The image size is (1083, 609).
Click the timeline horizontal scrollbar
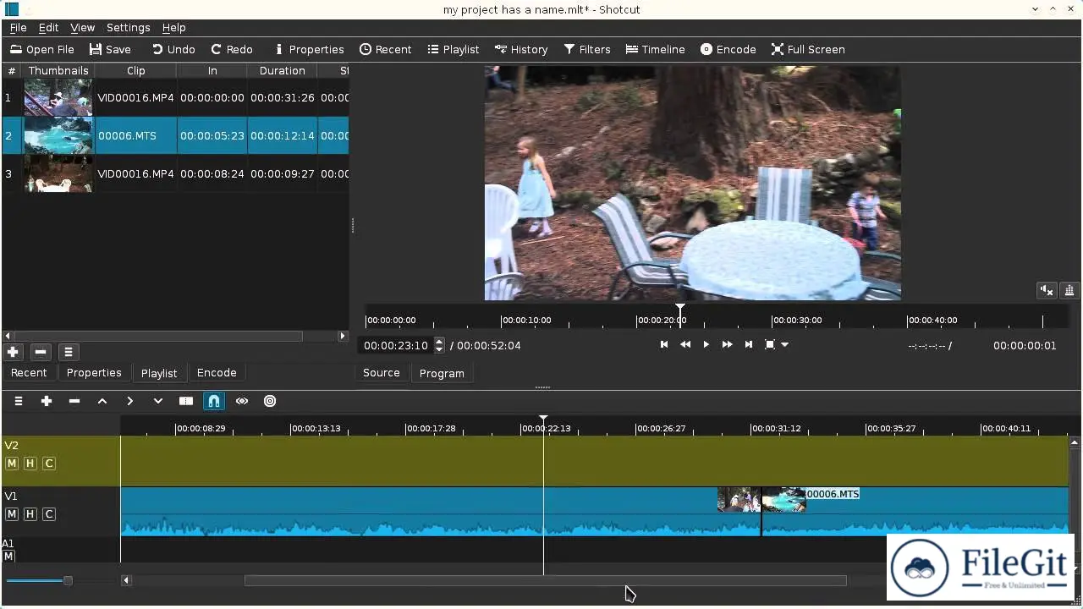point(545,580)
